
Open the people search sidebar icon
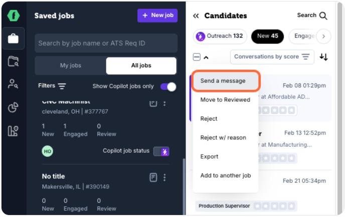coord(13,84)
